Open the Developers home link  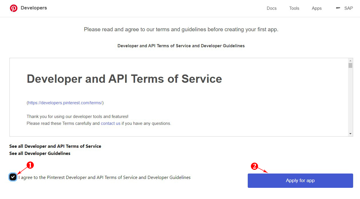(x=34, y=8)
